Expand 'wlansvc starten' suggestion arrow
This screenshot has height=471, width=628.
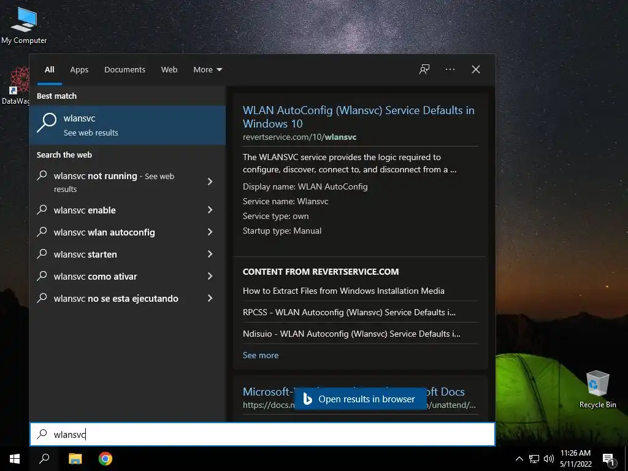tap(210, 254)
